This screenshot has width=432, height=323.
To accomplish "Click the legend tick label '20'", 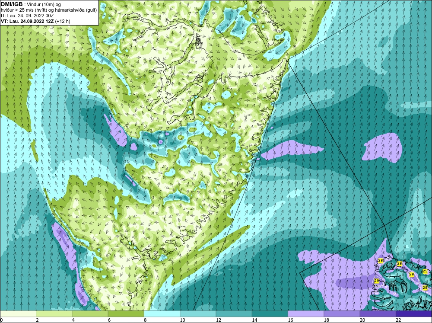I will coord(362,320).
